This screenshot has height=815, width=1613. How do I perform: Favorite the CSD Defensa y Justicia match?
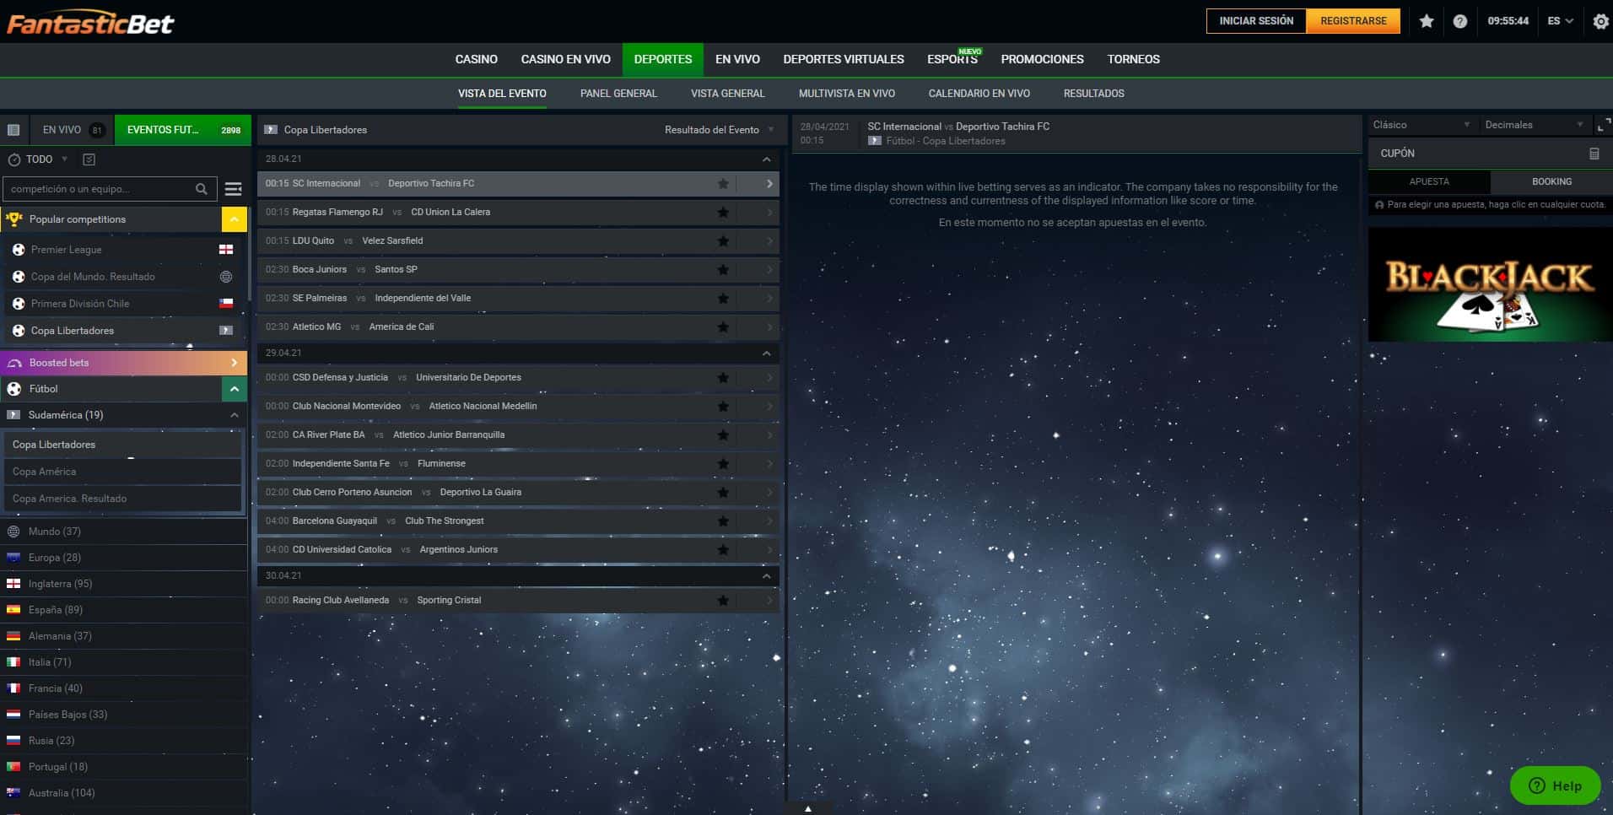pyautogui.click(x=723, y=378)
